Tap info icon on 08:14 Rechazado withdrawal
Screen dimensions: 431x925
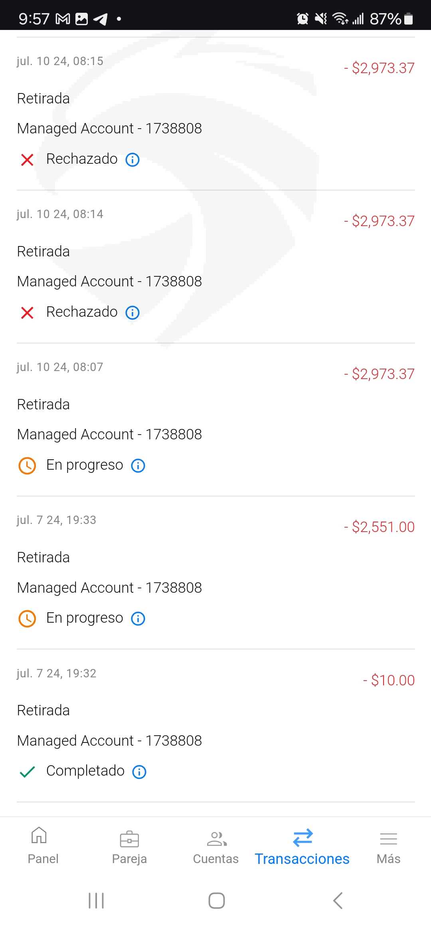click(x=132, y=313)
